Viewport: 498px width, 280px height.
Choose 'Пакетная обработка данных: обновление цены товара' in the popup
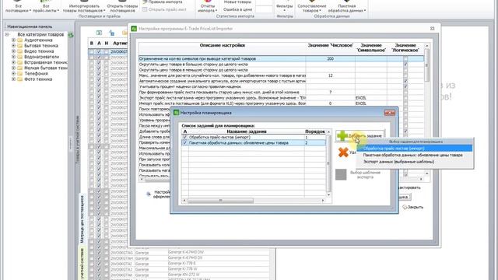click(x=415, y=155)
